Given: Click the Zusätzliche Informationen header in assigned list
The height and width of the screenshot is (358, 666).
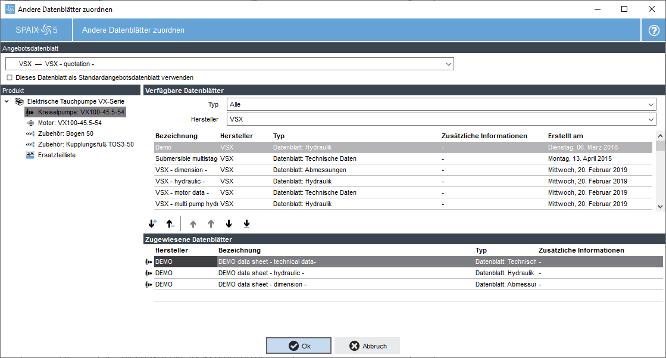Looking at the screenshot, I should pos(581,250).
